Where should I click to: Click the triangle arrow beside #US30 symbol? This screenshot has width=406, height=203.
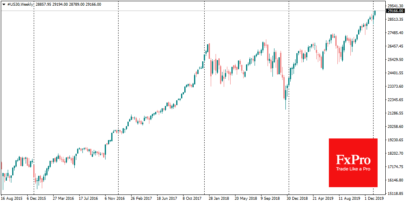tap(4, 4)
